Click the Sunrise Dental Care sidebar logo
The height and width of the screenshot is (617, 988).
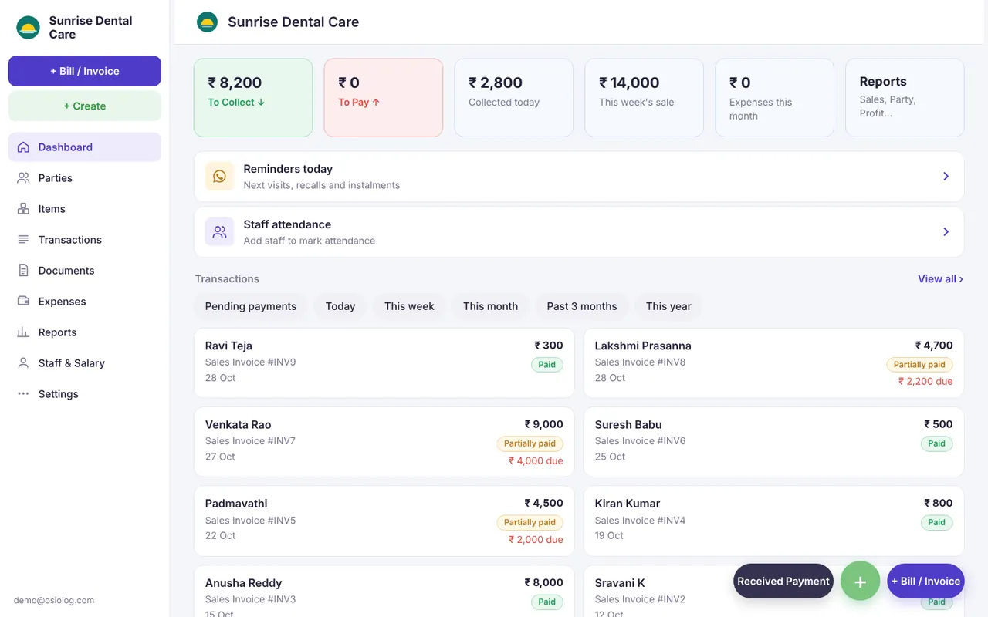[28, 28]
